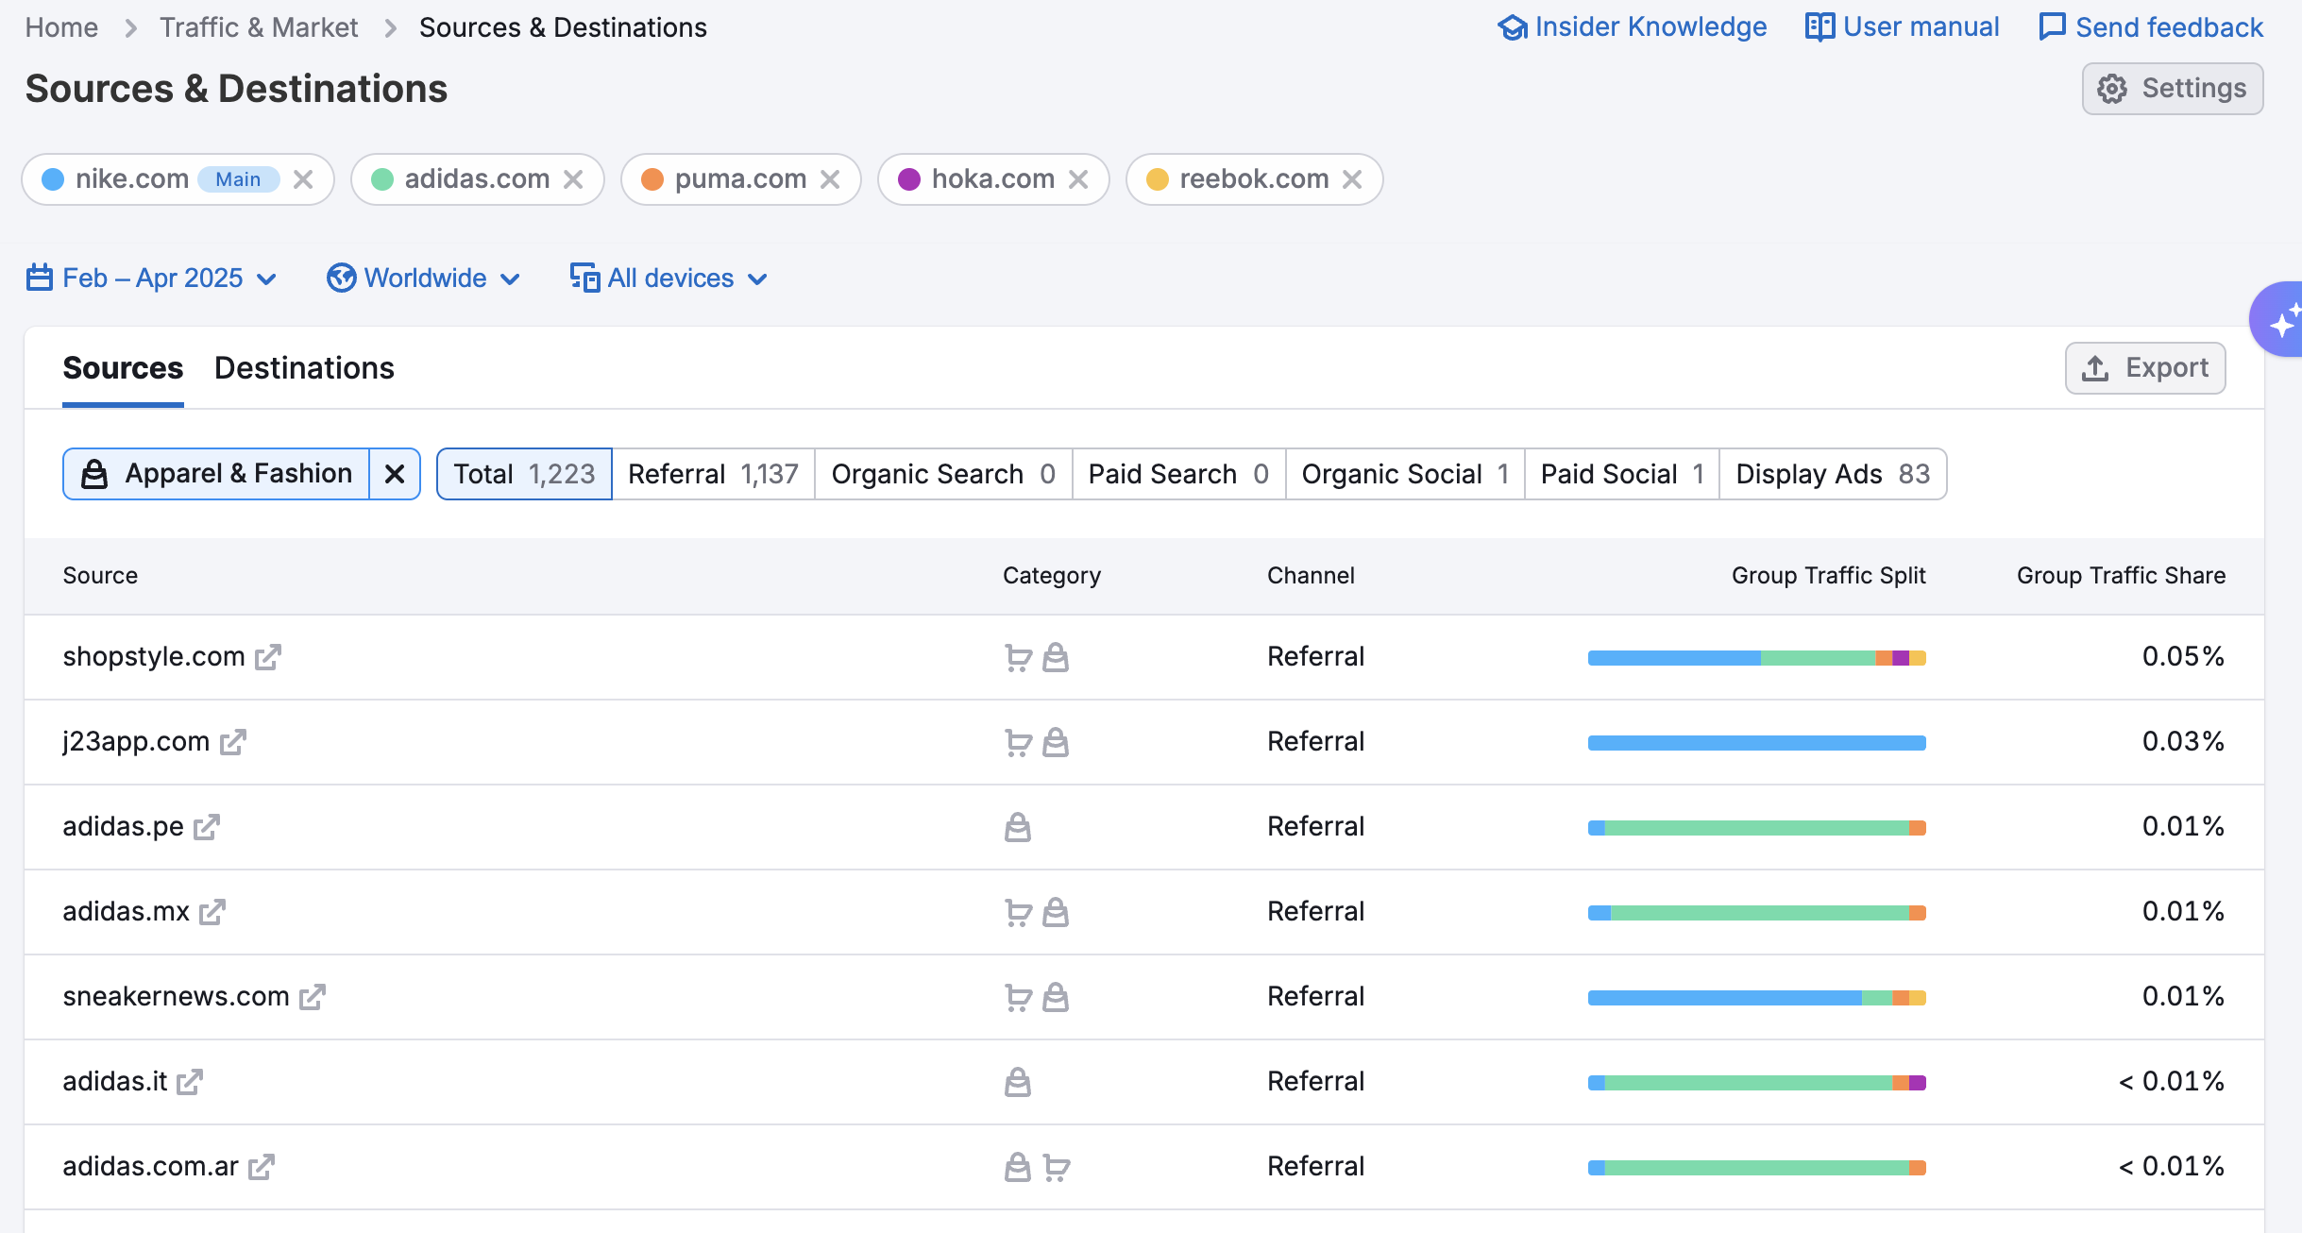Filter by Referral channel
Viewport: 2302px width, 1233px height.
point(713,474)
